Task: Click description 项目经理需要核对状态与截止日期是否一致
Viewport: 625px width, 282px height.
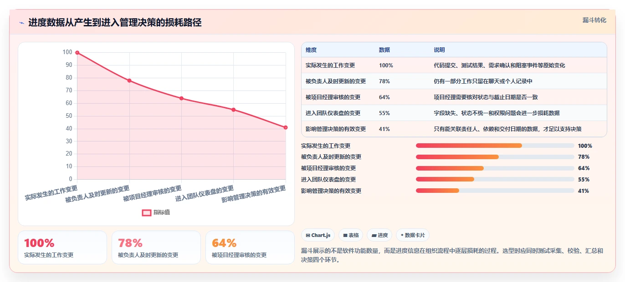Action: (x=486, y=97)
